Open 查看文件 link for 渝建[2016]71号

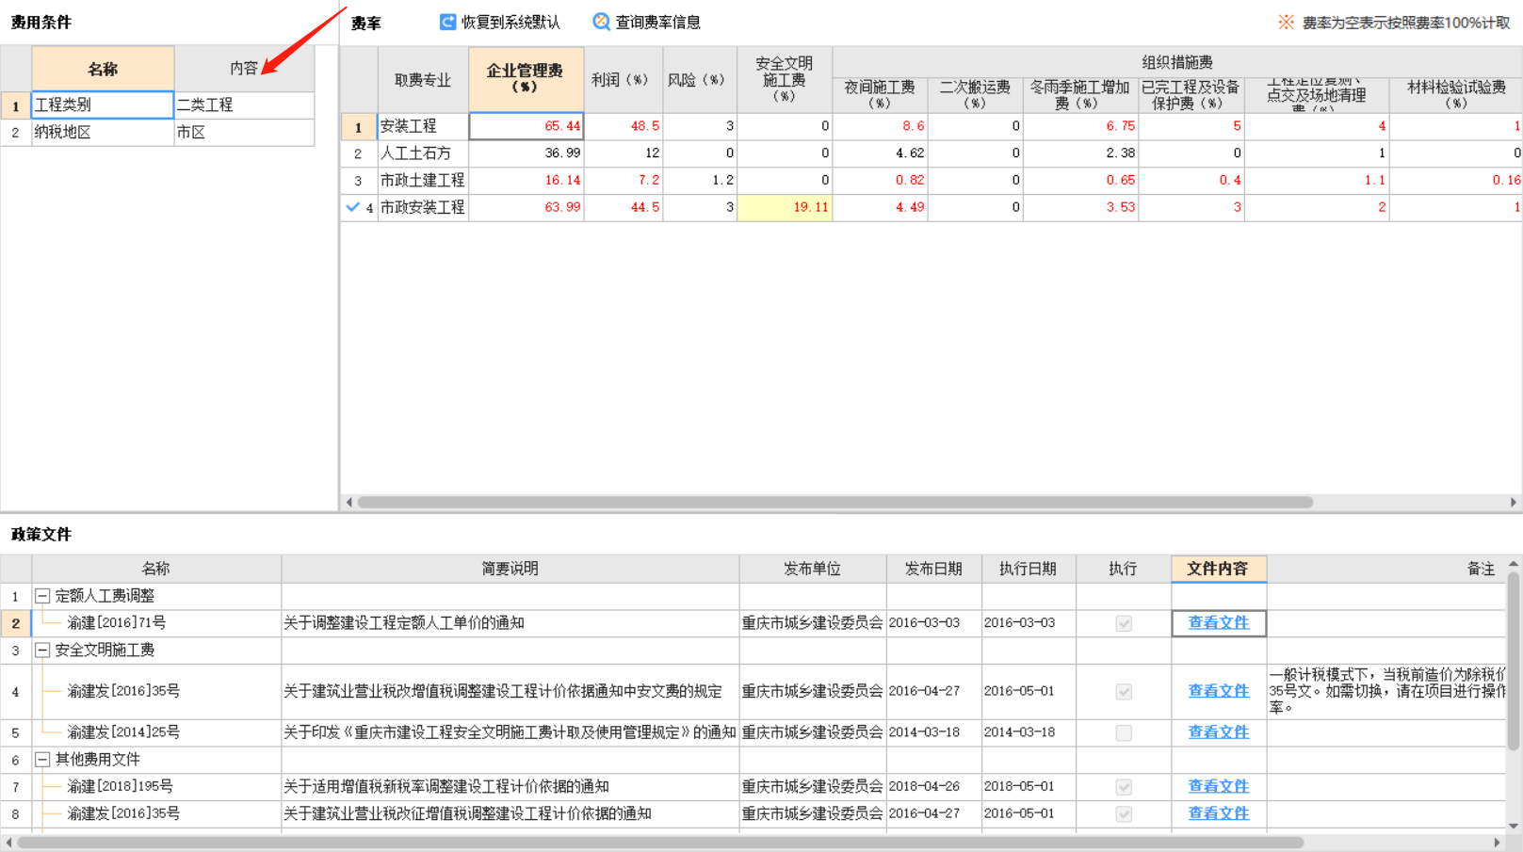coord(1218,622)
